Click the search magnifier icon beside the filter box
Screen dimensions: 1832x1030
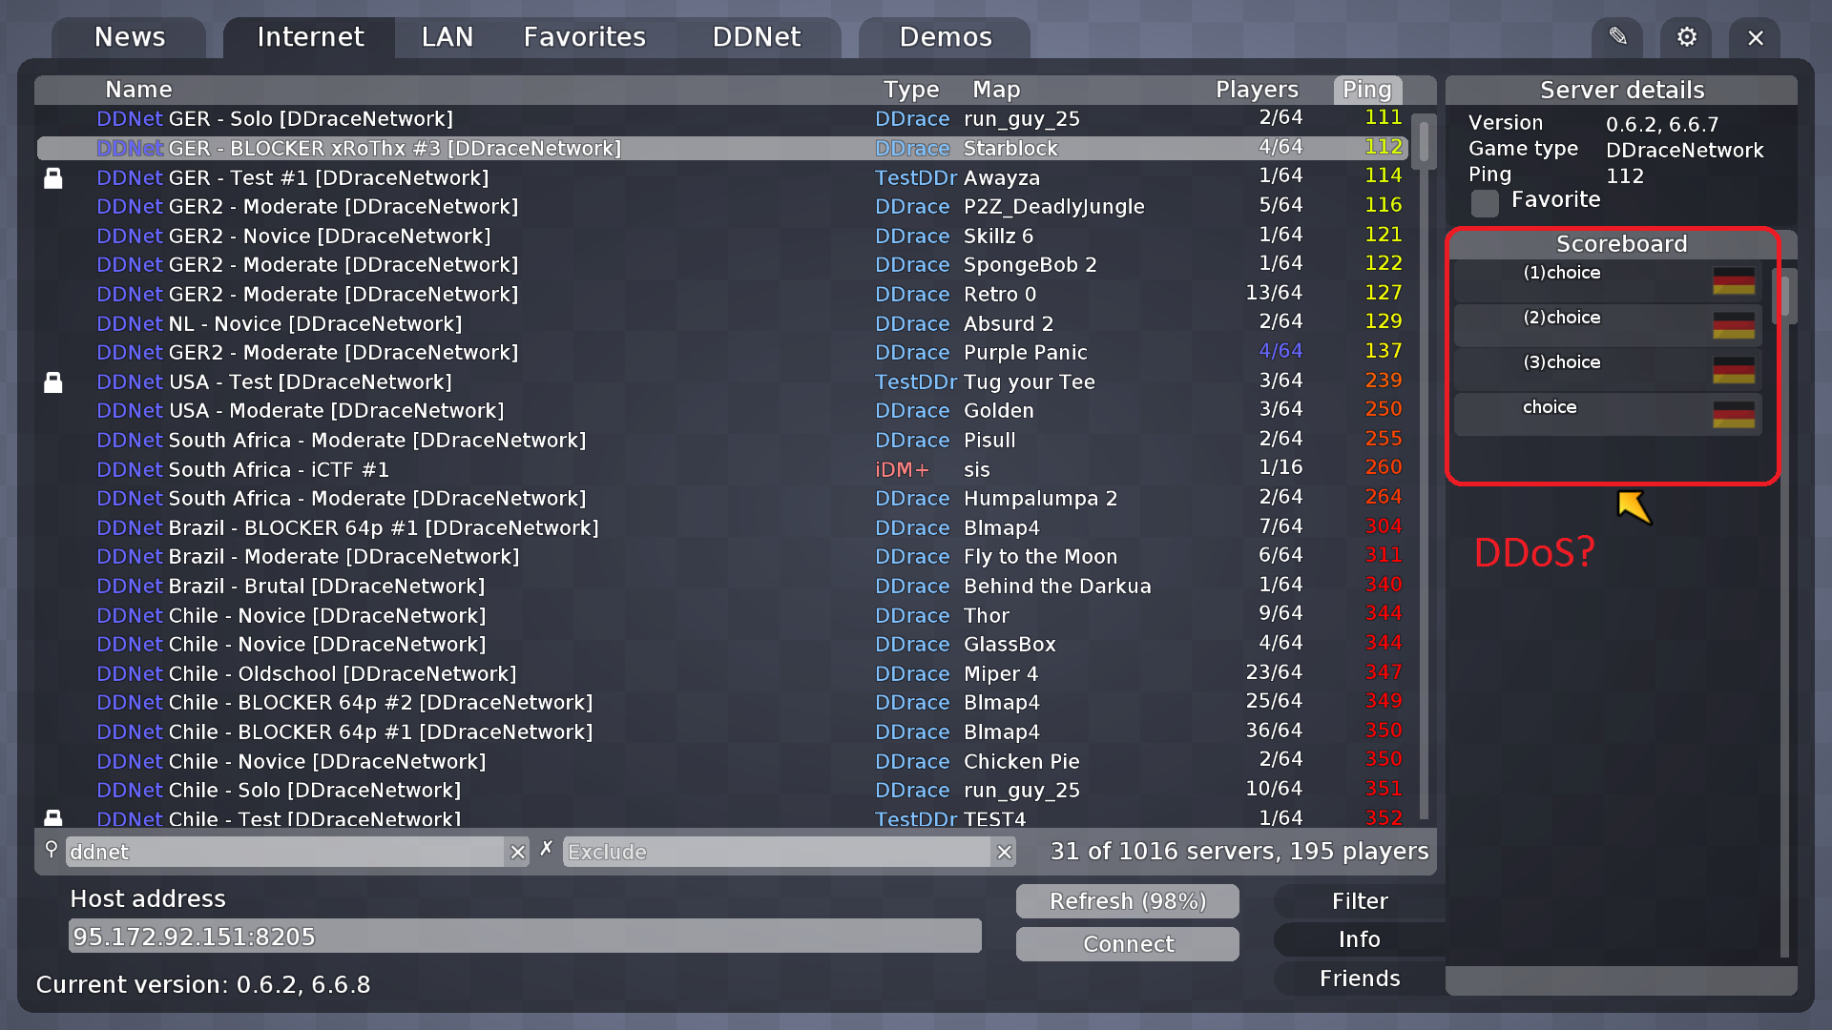51,850
